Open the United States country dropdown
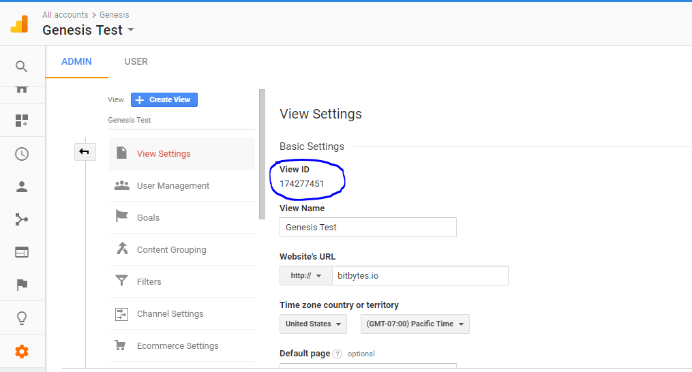This screenshot has width=692, height=372. (313, 324)
